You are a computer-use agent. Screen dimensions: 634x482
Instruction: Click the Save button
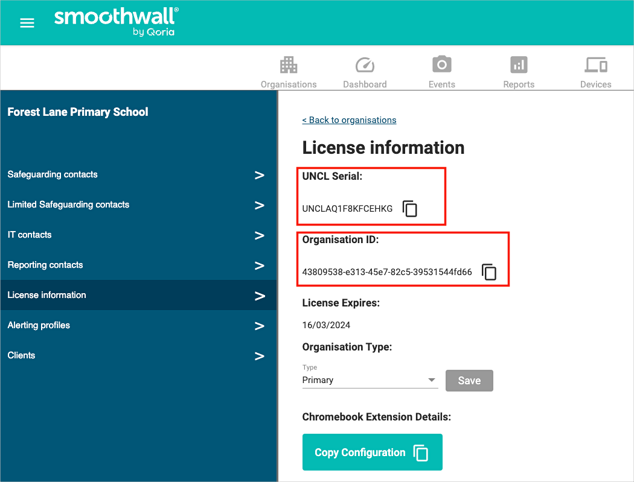click(x=469, y=381)
